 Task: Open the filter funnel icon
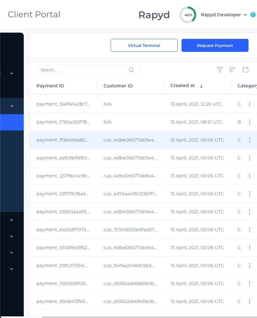[x=220, y=70]
